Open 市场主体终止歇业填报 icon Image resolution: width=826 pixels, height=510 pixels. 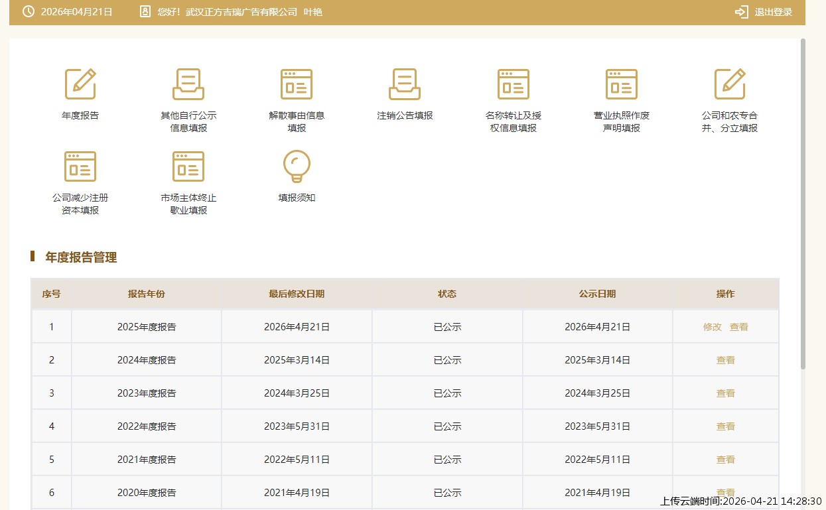188,166
